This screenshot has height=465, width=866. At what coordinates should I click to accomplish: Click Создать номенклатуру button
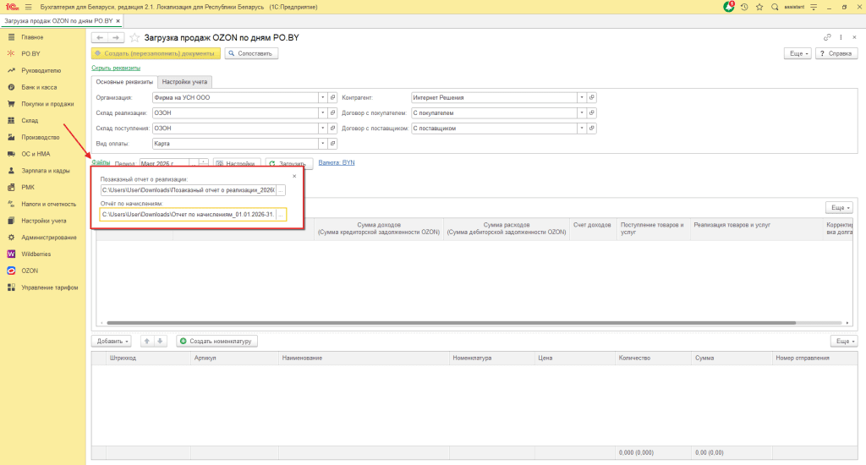point(217,342)
